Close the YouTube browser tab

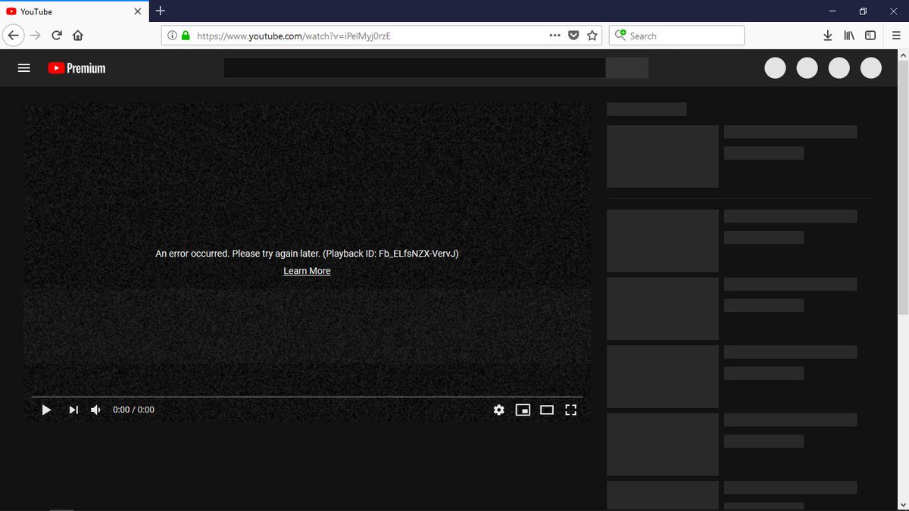click(138, 11)
